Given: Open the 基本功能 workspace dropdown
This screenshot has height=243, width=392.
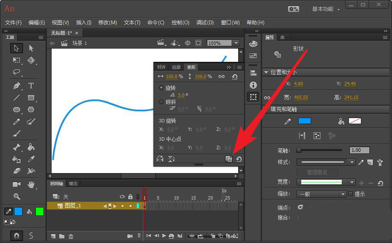Looking at the screenshot, I should coord(326,9).
